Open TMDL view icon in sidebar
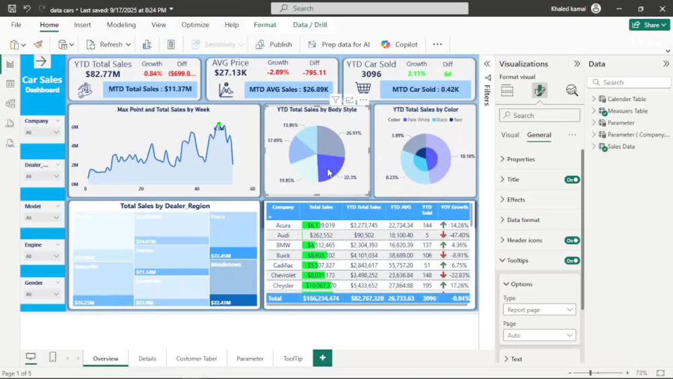The height and width of the screenshot is (379, 673). coord(10,143)
